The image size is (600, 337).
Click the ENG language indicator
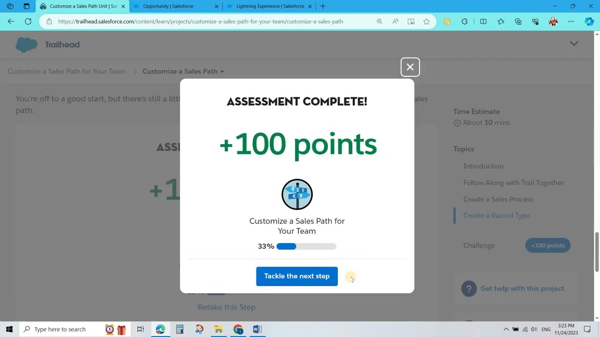pyautogui.click(x=546, y=330)
